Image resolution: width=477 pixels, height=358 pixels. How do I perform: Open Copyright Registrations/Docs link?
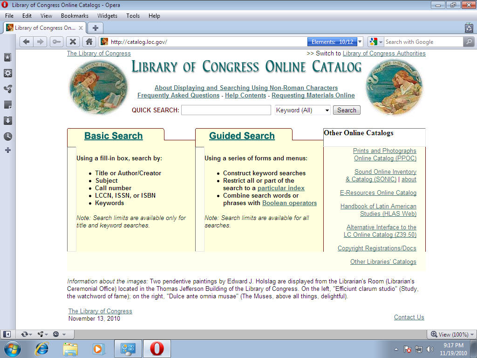[x=377, y=248]
